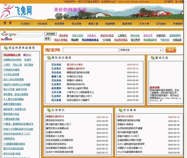Open the 工商银行 link
The height and width of the screenshot is (158, 187).
[122, 35]
